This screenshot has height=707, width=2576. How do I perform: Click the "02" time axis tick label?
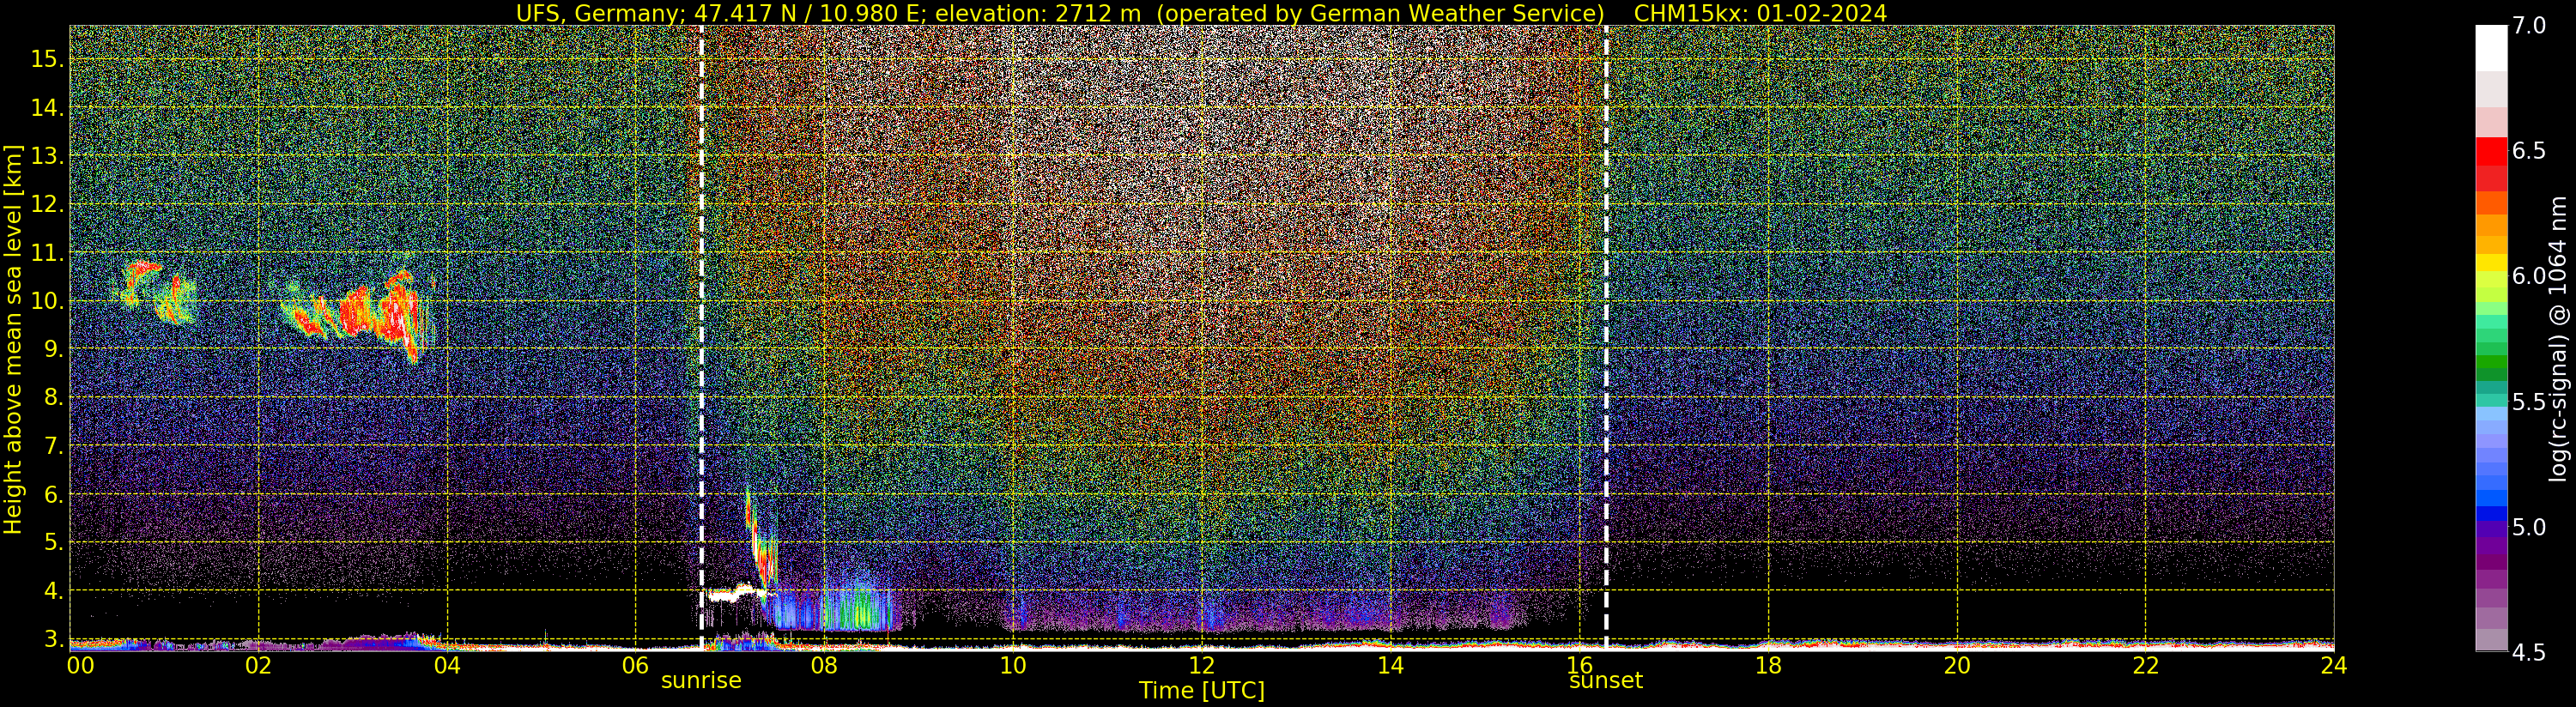point(258,666)
